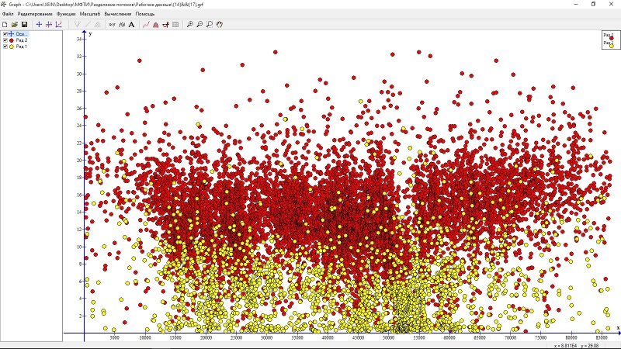Screen dimensions: 621x349
Task: Open the Файл menu
Action: pos(8,14)
